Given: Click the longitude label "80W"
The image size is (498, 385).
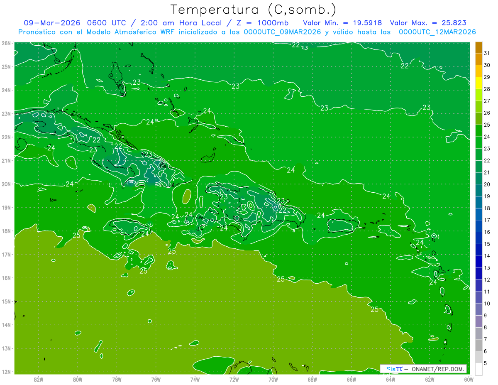Looking at the screenshot, I should tap(78, 379).
